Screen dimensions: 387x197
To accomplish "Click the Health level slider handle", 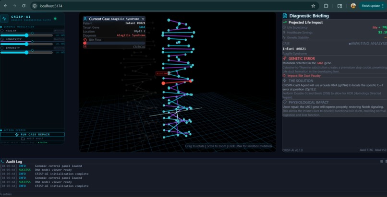I will click(x=26, y=35).
